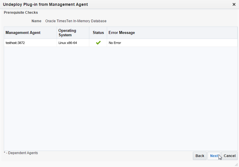This screenshot has width=239, height=167.
Task: Close the Undeploy Plug-in dialog
Action: 234,4
